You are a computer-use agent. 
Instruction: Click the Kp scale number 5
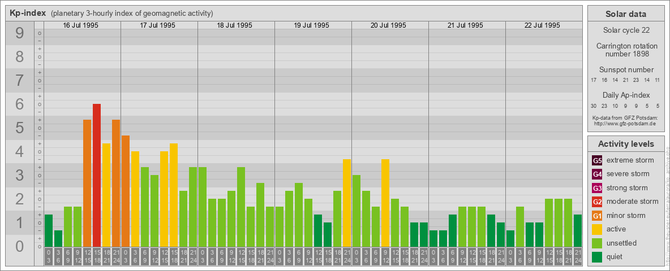20,128
